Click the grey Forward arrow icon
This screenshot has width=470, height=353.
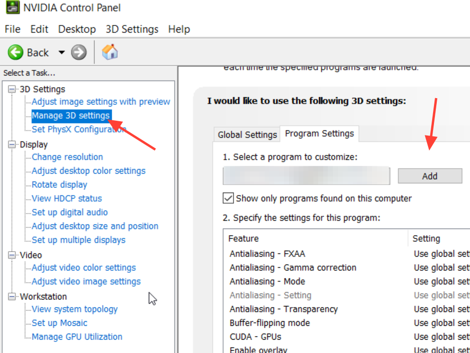(x=78, y=53)
